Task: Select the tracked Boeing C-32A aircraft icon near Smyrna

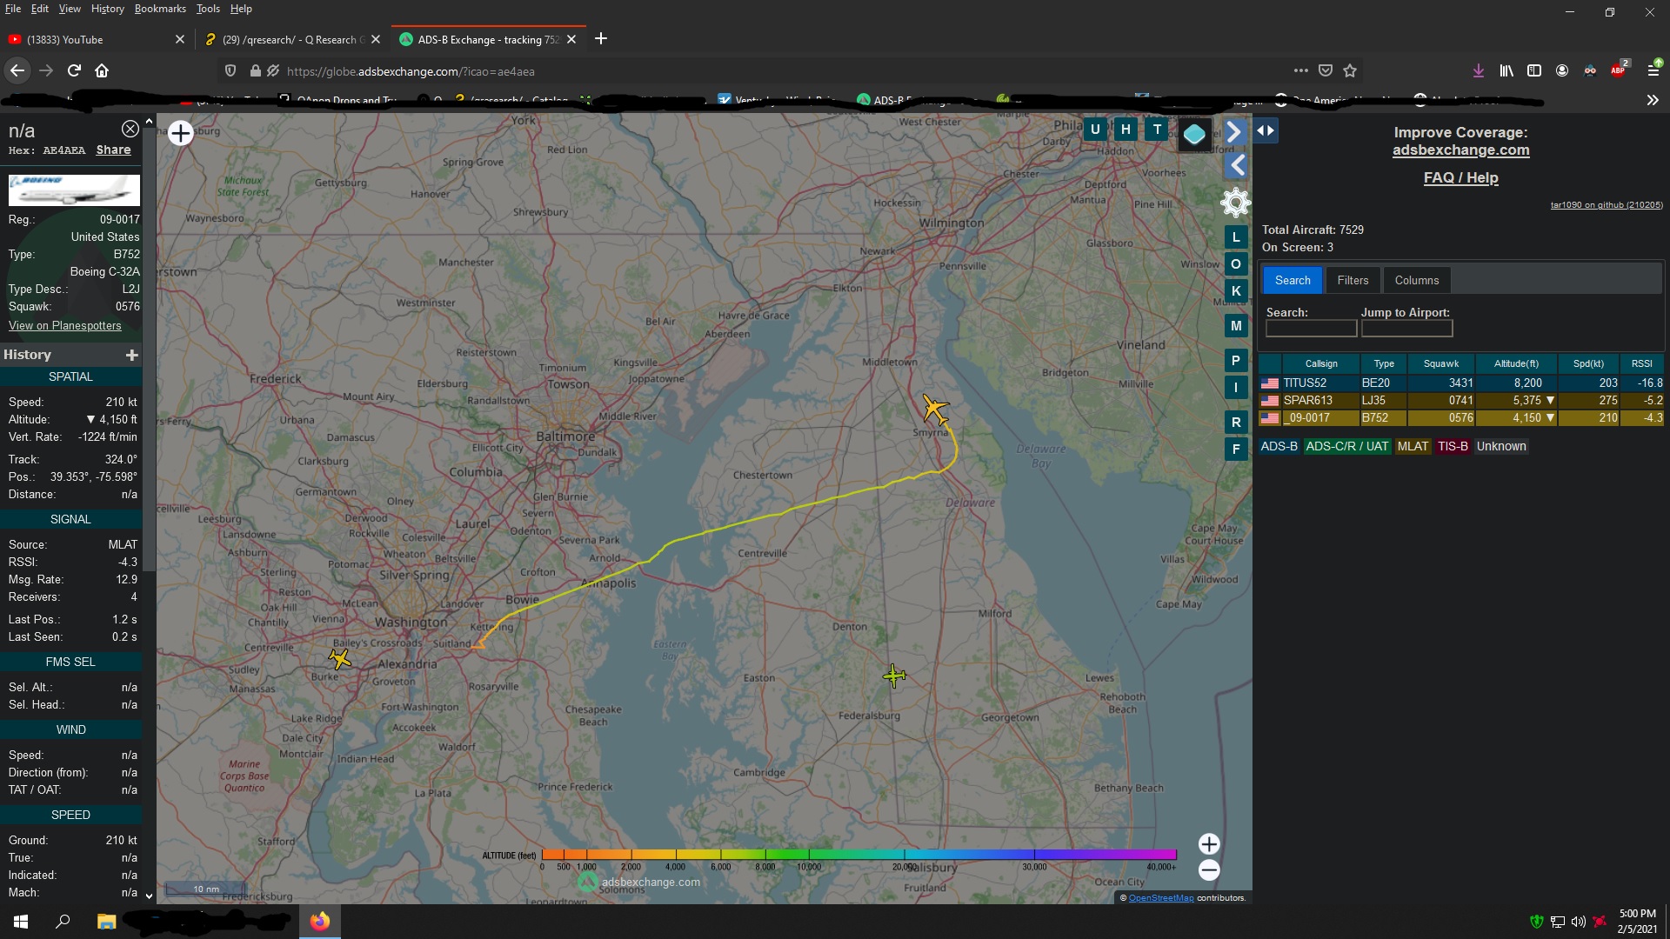Action: pos(935,408)
